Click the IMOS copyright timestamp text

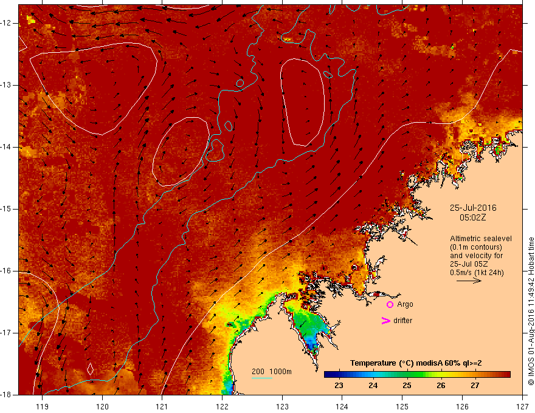531,312
